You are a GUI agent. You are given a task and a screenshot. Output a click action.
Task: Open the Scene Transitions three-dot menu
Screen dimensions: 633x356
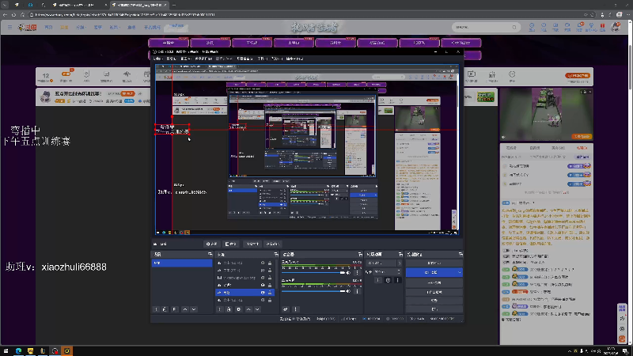(x=398, y=280)
